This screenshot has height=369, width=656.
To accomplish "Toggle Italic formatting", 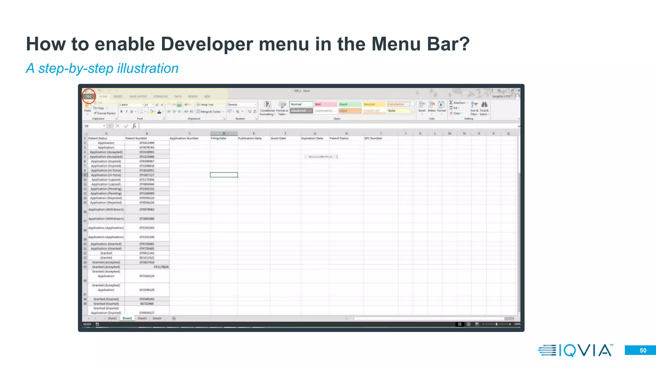I will (x=127, y=112).
